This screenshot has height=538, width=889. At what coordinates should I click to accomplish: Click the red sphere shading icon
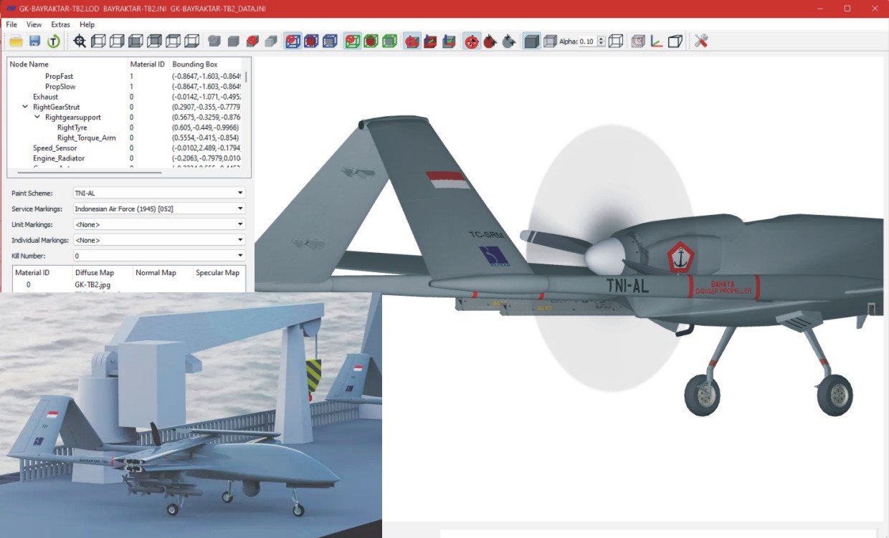click(252, 42)
